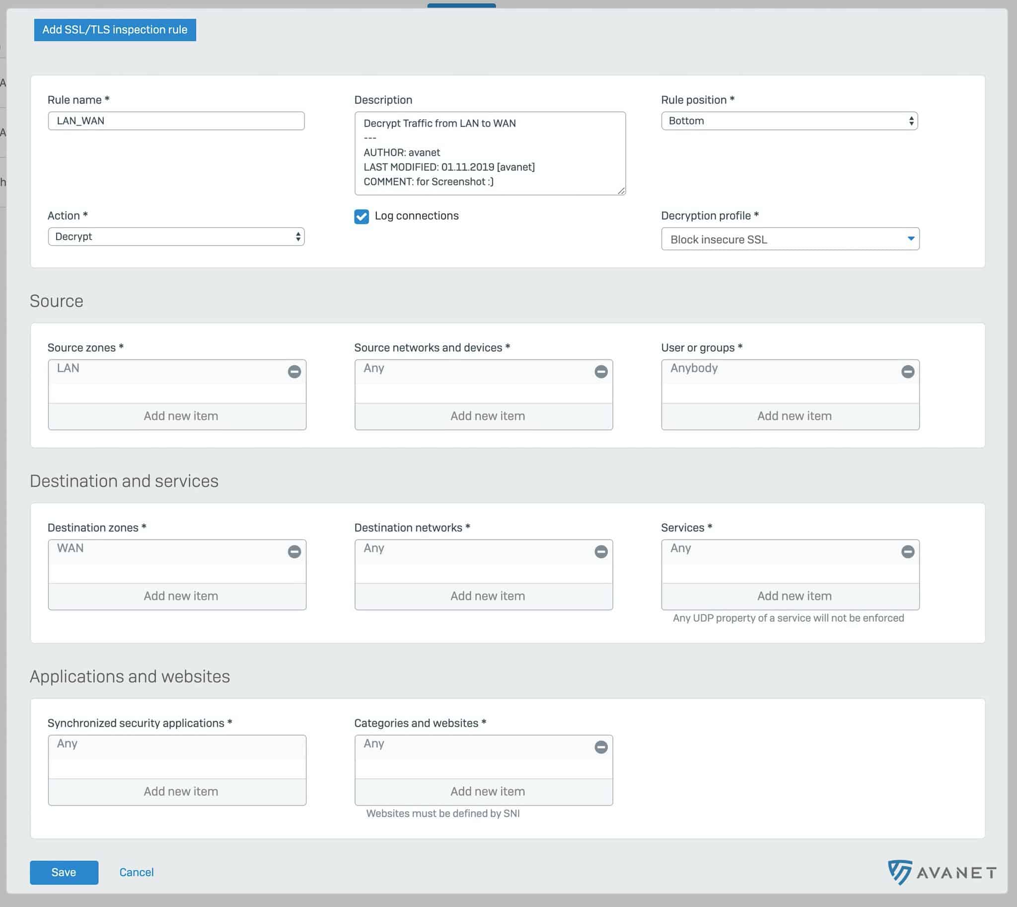The width and height of the screenshot is (1017, 907).
Task: Click into the Rule name field
Action: pyautogui.click(x=176, y=121)
